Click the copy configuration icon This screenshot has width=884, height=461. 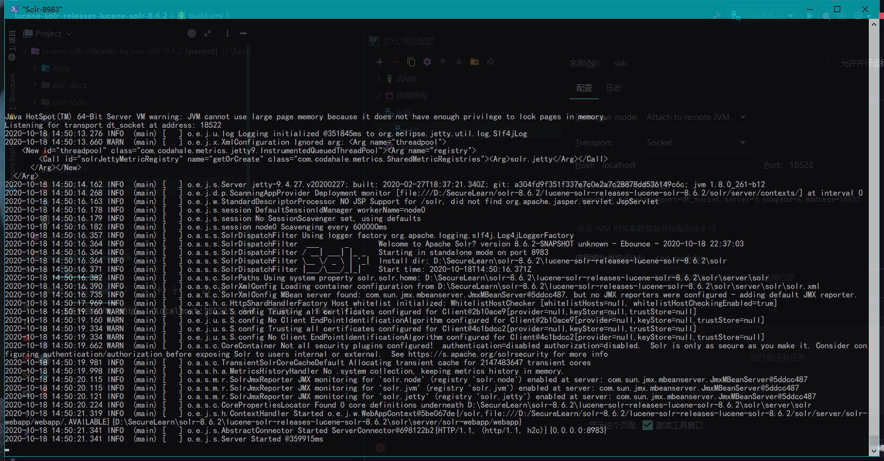coord(411,62)
